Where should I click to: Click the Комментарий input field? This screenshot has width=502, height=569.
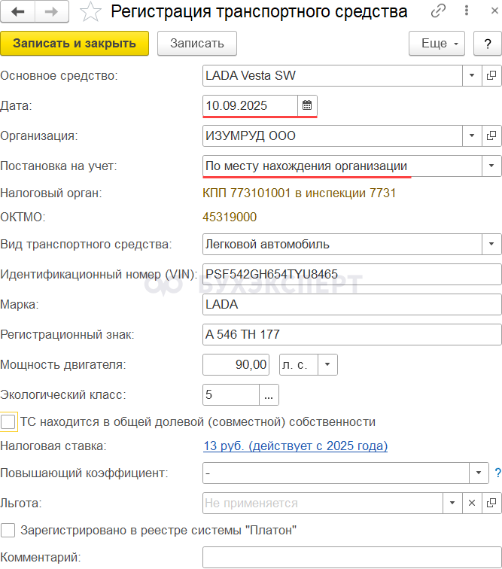pyautogui.click(x=351, y=558)
